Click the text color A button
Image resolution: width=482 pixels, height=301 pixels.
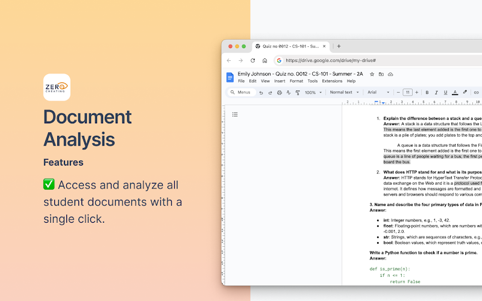pyautogui.click(x=455, y=93)
